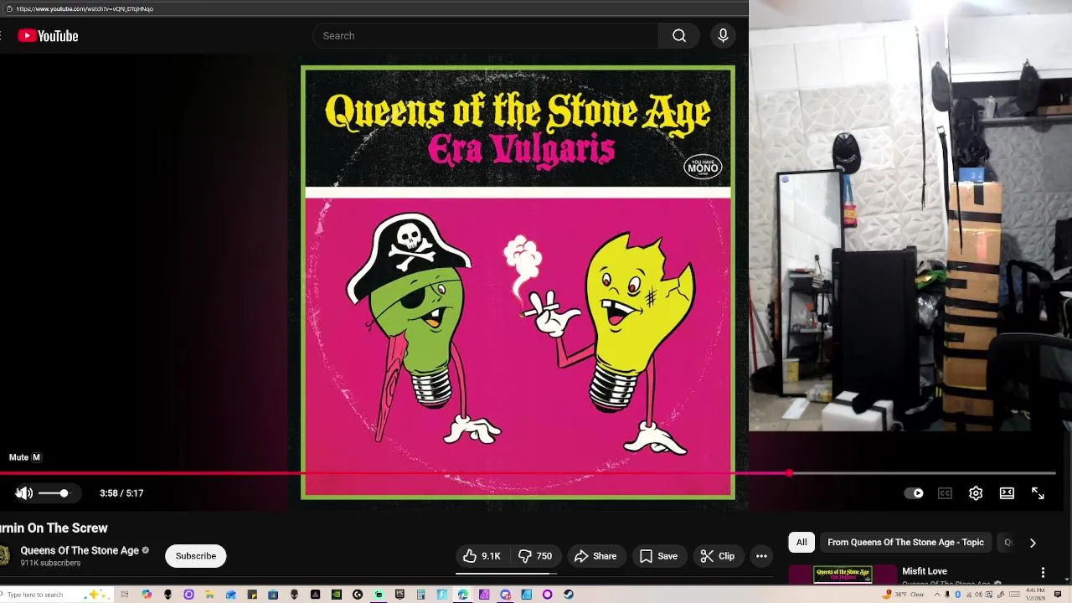The width and height of the screenshot is (1072, 603).
Task: Toggle the autoplay switch
Action: click(915, 493)
